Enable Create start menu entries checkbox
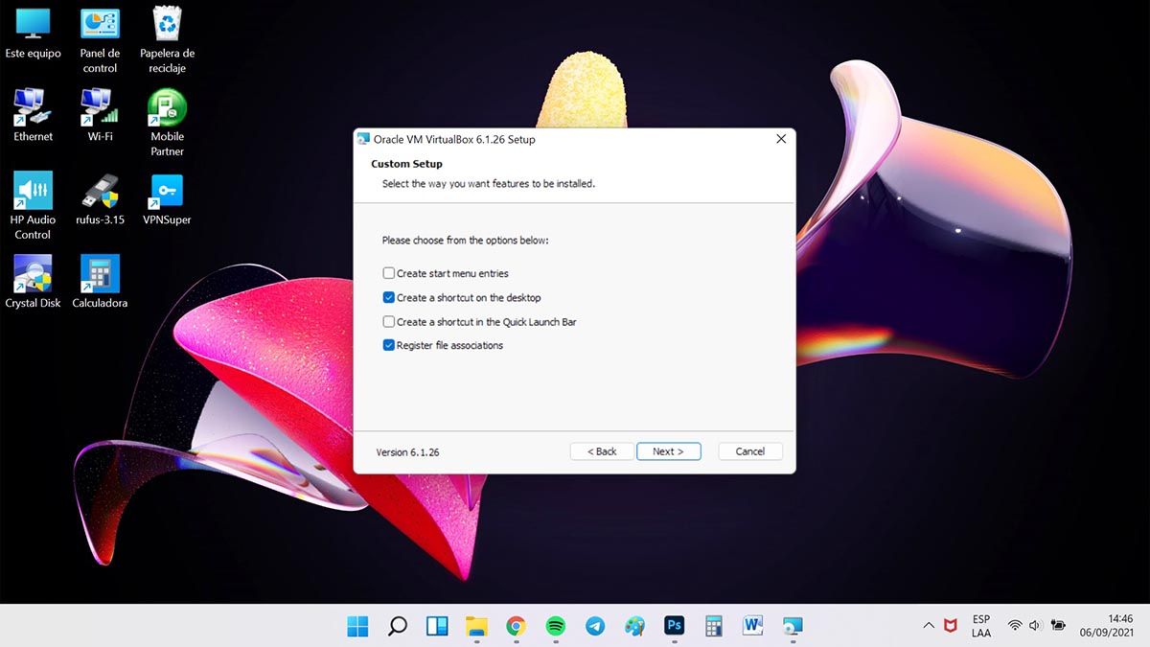The image size is (1150, 647). (x=389, y=273)
